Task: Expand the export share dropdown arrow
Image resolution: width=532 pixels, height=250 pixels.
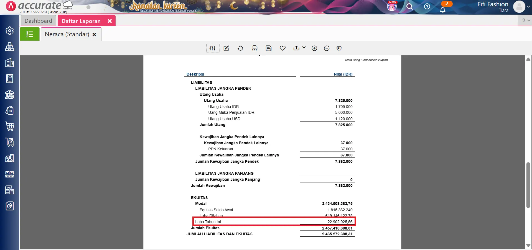Action: (x=304, y=48)
